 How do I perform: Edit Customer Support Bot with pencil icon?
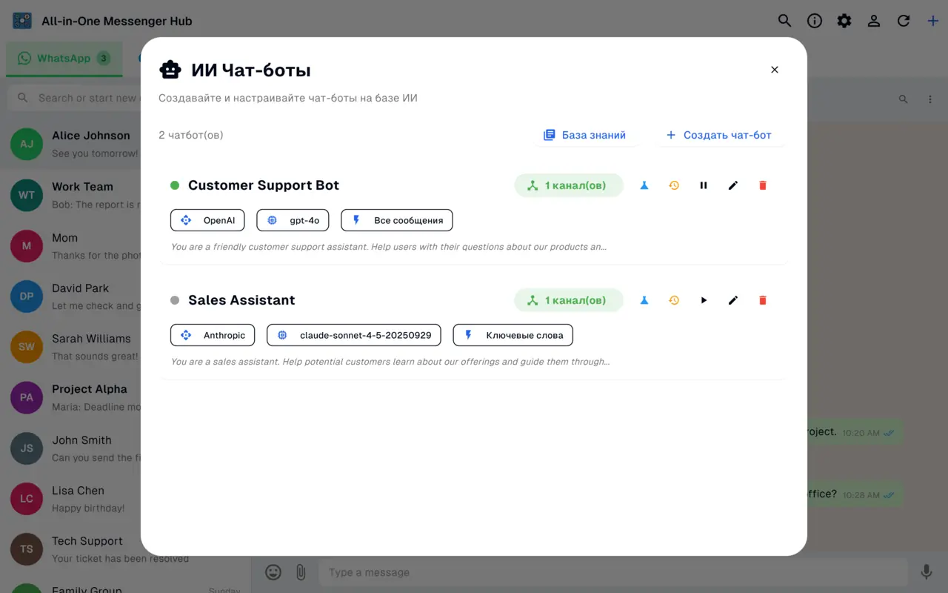point(733,185)
